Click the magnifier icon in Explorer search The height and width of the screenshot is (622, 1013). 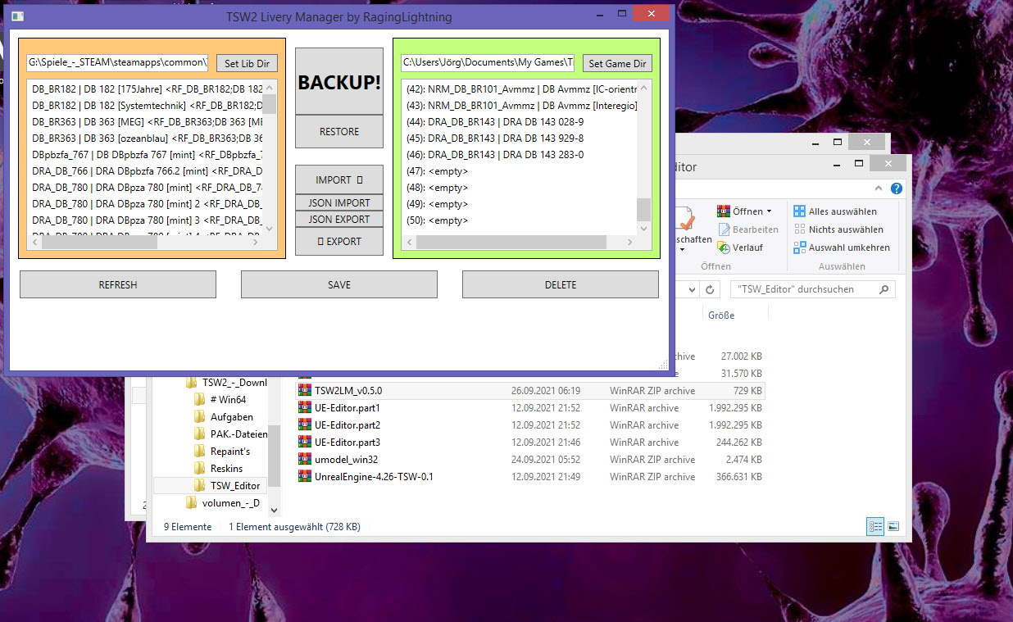884,289
